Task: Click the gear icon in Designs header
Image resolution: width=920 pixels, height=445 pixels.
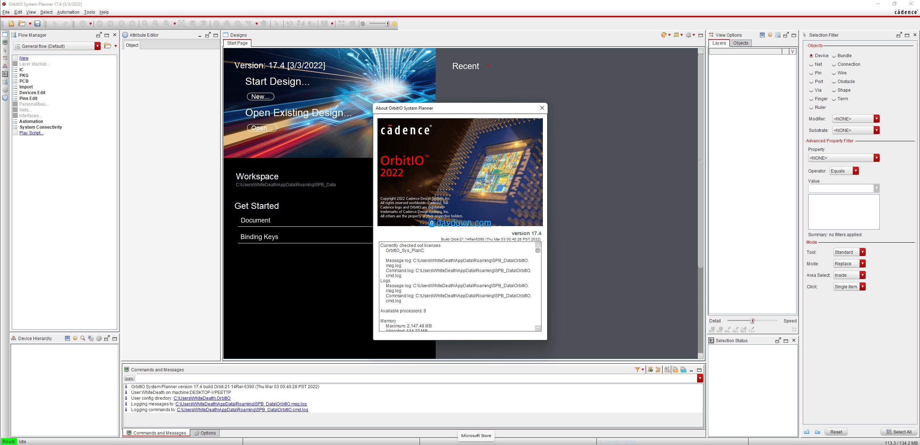Action: (x=688, y=35)
